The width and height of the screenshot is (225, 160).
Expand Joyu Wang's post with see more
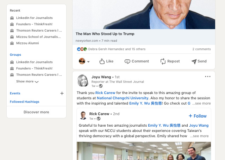click(201, 104)
